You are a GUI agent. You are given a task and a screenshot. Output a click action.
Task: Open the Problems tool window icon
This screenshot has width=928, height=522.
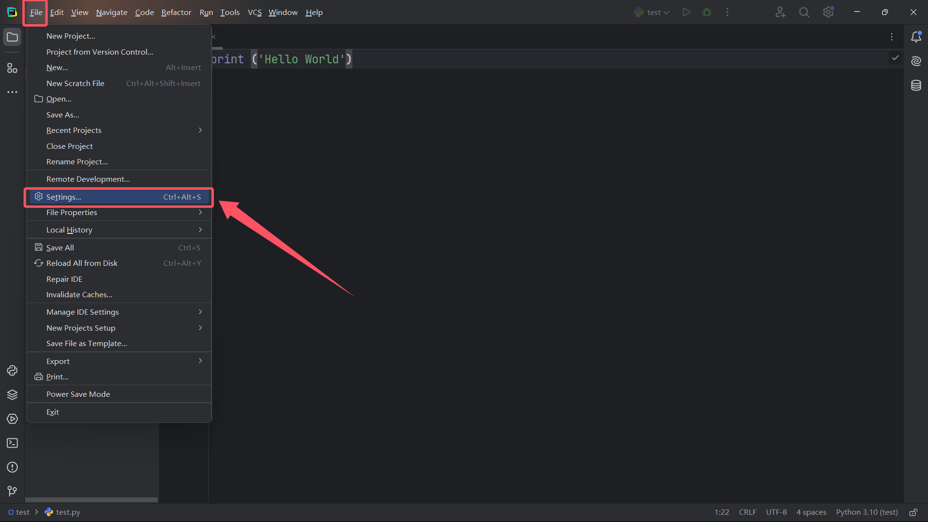(13, 467)
